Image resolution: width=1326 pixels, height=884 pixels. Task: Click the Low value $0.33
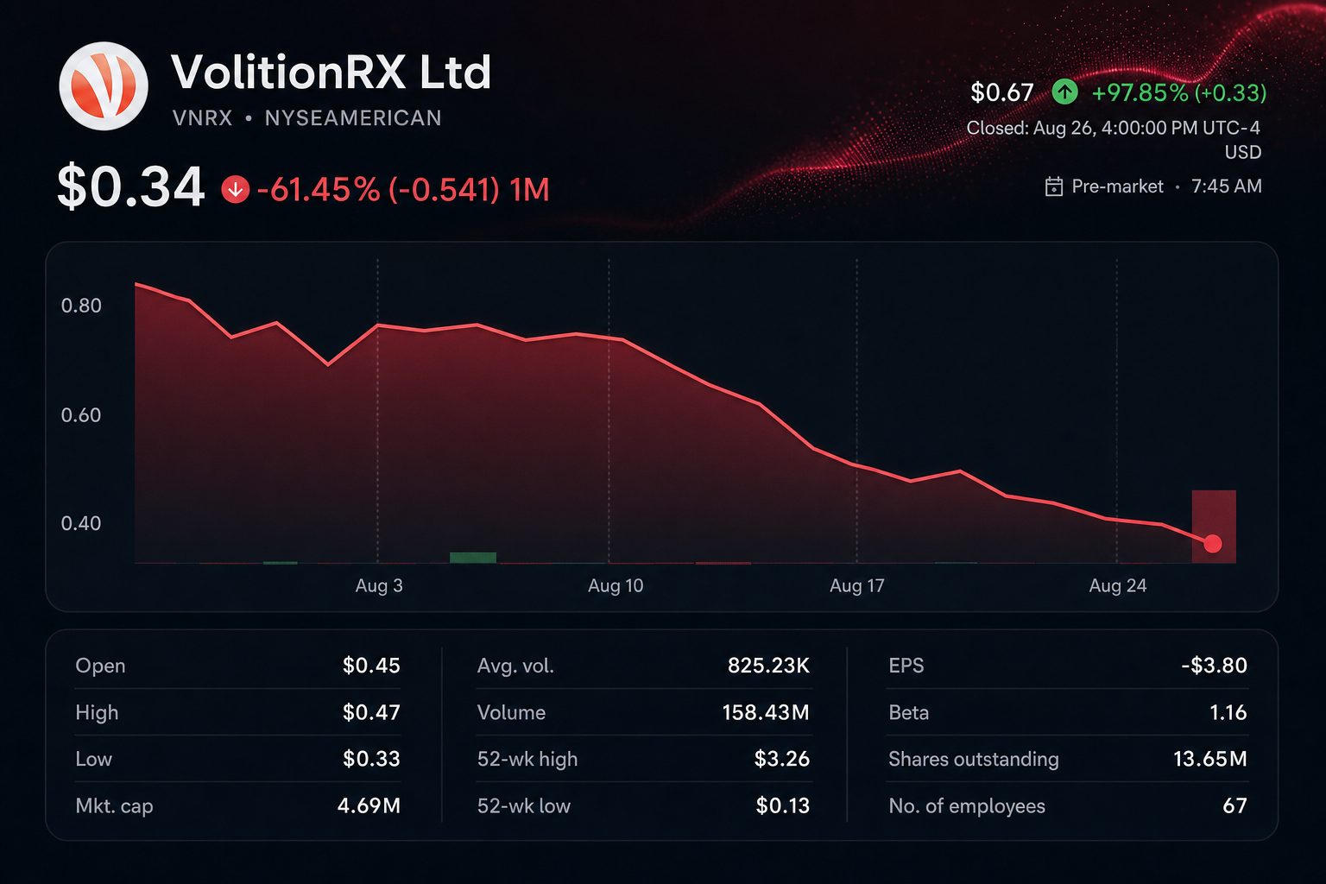371,759
